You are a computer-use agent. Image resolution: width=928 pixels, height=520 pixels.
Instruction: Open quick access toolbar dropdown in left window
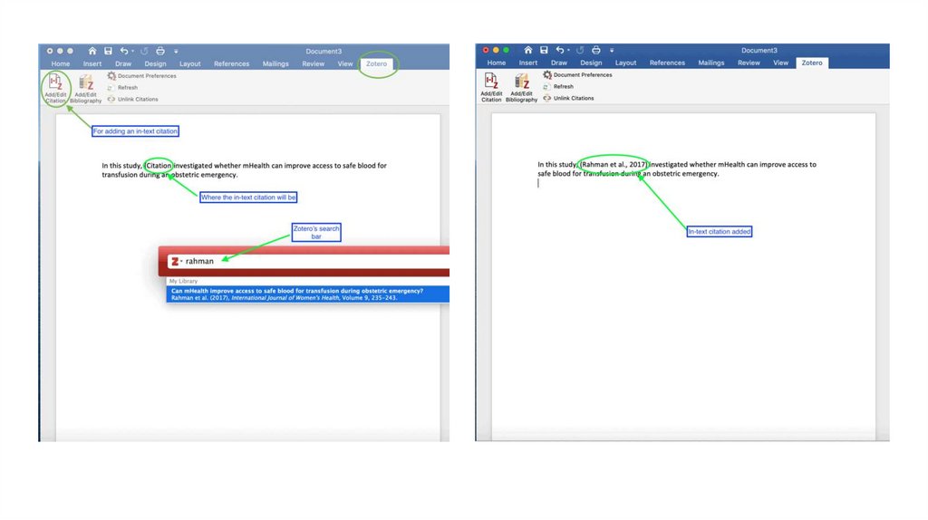(177, 52)
